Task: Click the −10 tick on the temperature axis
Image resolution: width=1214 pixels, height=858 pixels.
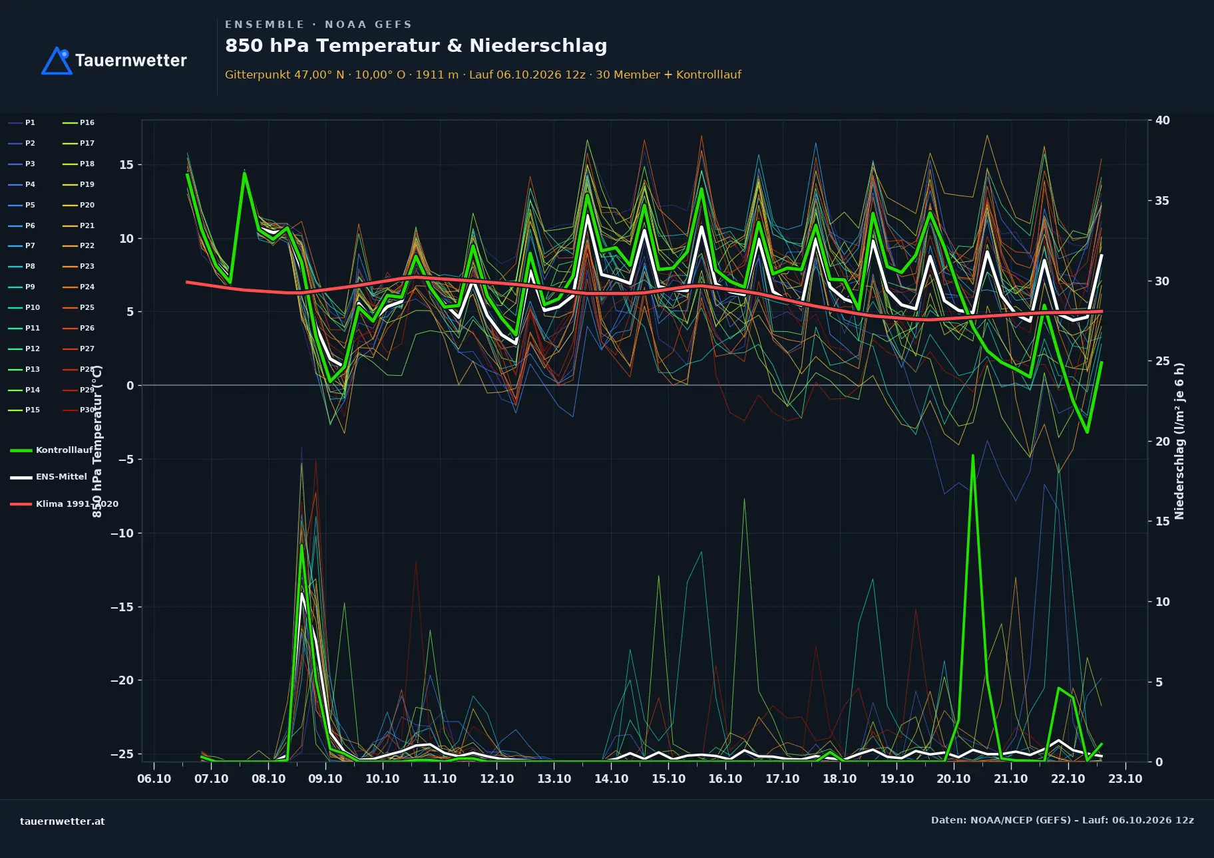Action: point(122,533)
